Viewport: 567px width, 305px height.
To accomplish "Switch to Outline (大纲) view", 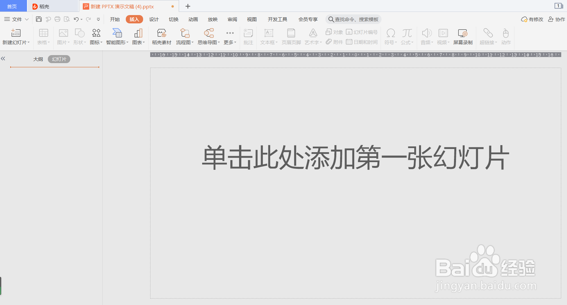I will coord(38,59).
